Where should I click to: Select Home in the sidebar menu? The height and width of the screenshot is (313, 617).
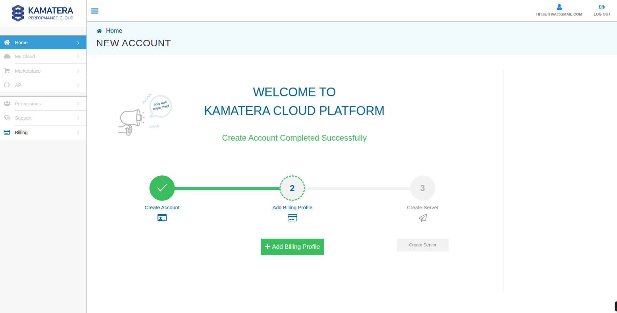[43, 43]
